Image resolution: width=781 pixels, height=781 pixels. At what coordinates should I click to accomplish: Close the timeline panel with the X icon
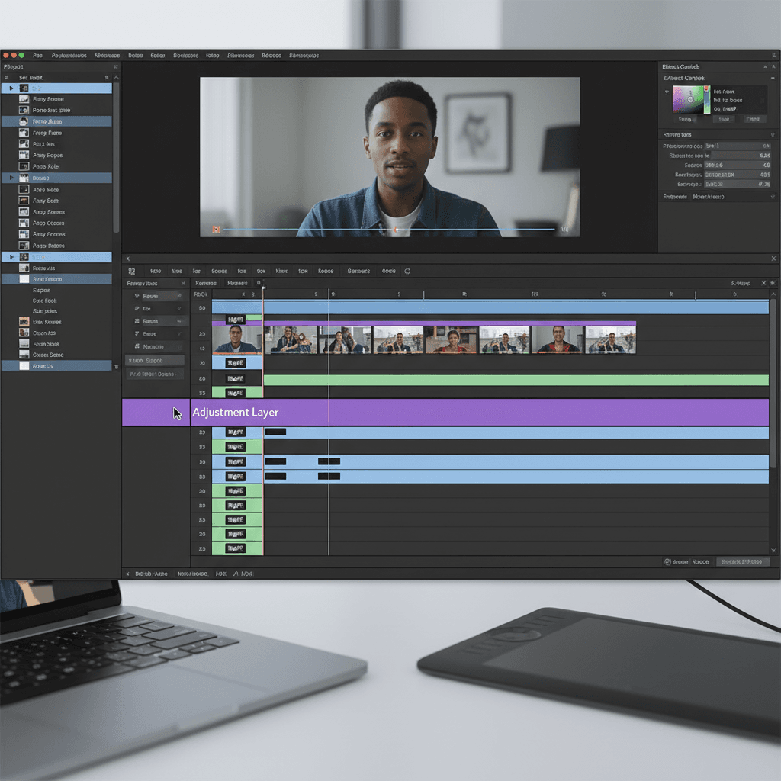(x=773, y=259)
